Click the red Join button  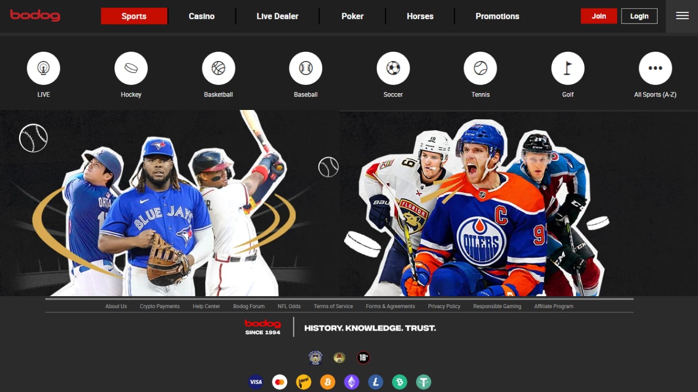tap(599, 16)
